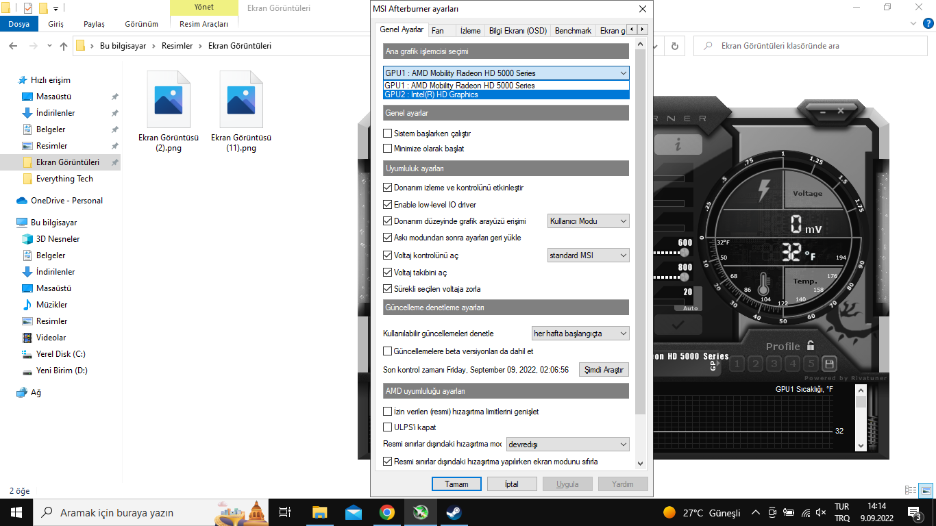Switch Explorer to details list view
Image resolution: width=936 pixels, height=526 pixels.
[911, 490]
